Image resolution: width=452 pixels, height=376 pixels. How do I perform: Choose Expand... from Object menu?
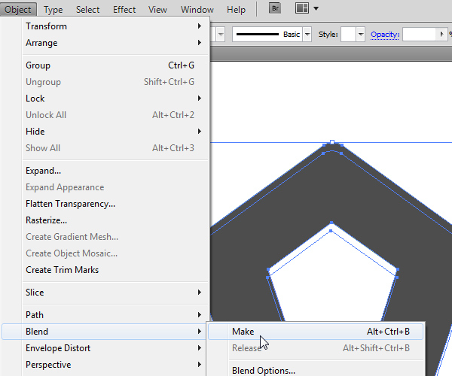115,171
